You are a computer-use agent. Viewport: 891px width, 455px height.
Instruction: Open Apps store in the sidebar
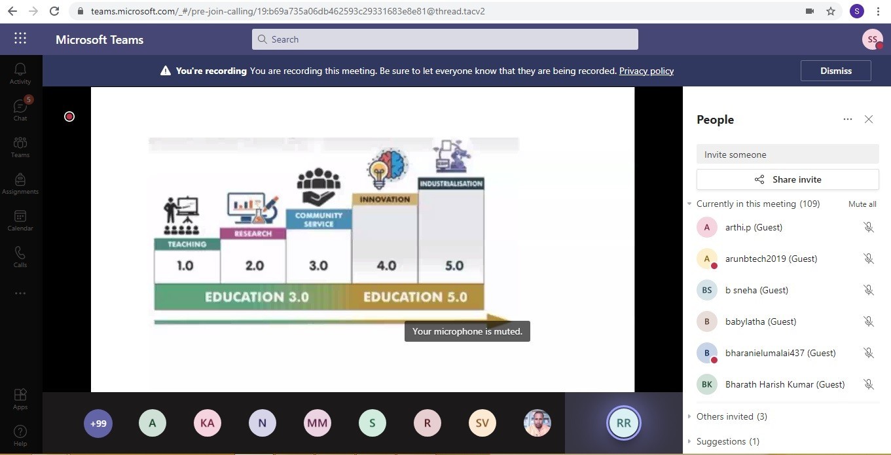(x=20, y=398)
